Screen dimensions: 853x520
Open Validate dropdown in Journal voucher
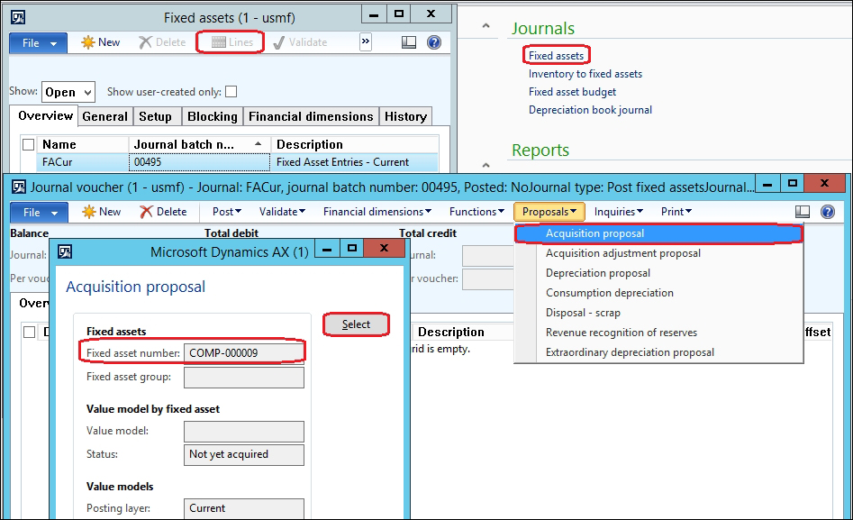click(x=282, y=212)
